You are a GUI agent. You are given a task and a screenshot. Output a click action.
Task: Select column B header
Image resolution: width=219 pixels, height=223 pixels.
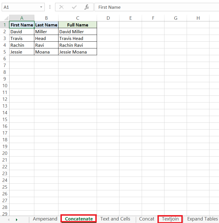pyautogui.click(x=46, y=18)
